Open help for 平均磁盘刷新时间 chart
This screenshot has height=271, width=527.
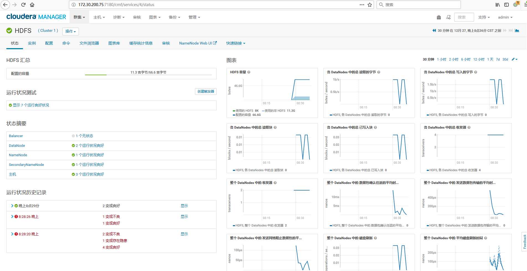click(x=485, y=238)
